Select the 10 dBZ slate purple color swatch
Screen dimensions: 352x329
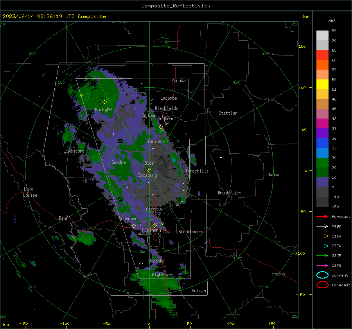pos(322,182)
